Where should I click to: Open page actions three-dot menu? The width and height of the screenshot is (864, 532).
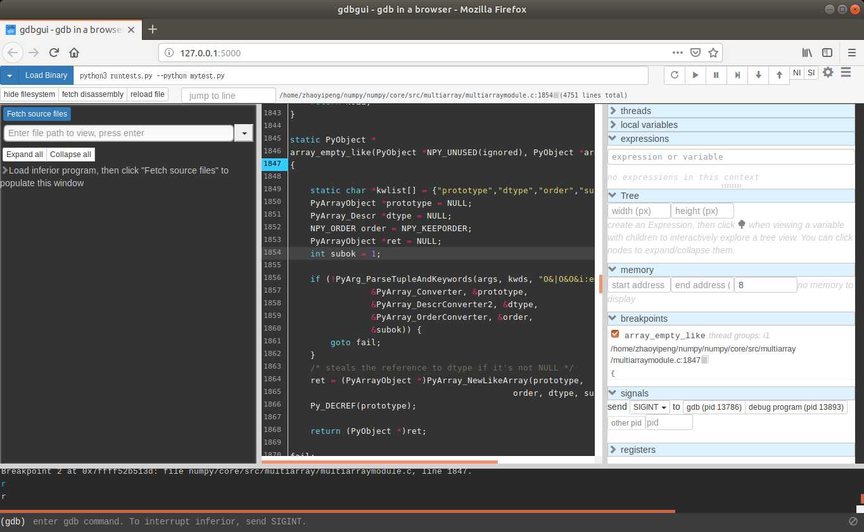pyautogui.click(x=677, y=53)
